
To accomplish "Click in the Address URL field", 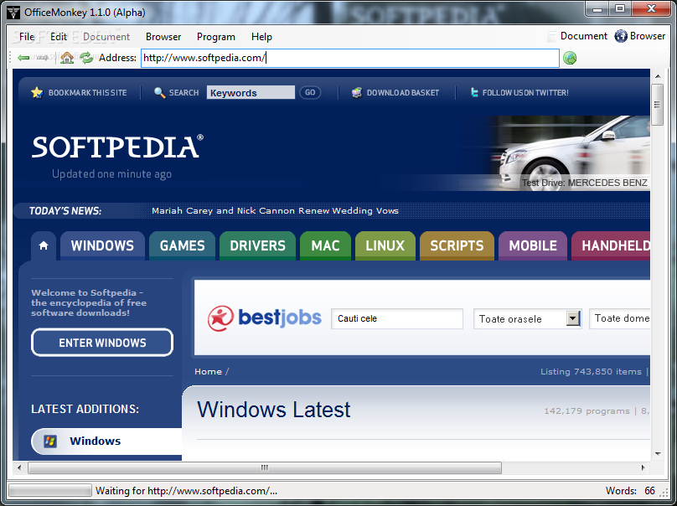I will [350, 58].
